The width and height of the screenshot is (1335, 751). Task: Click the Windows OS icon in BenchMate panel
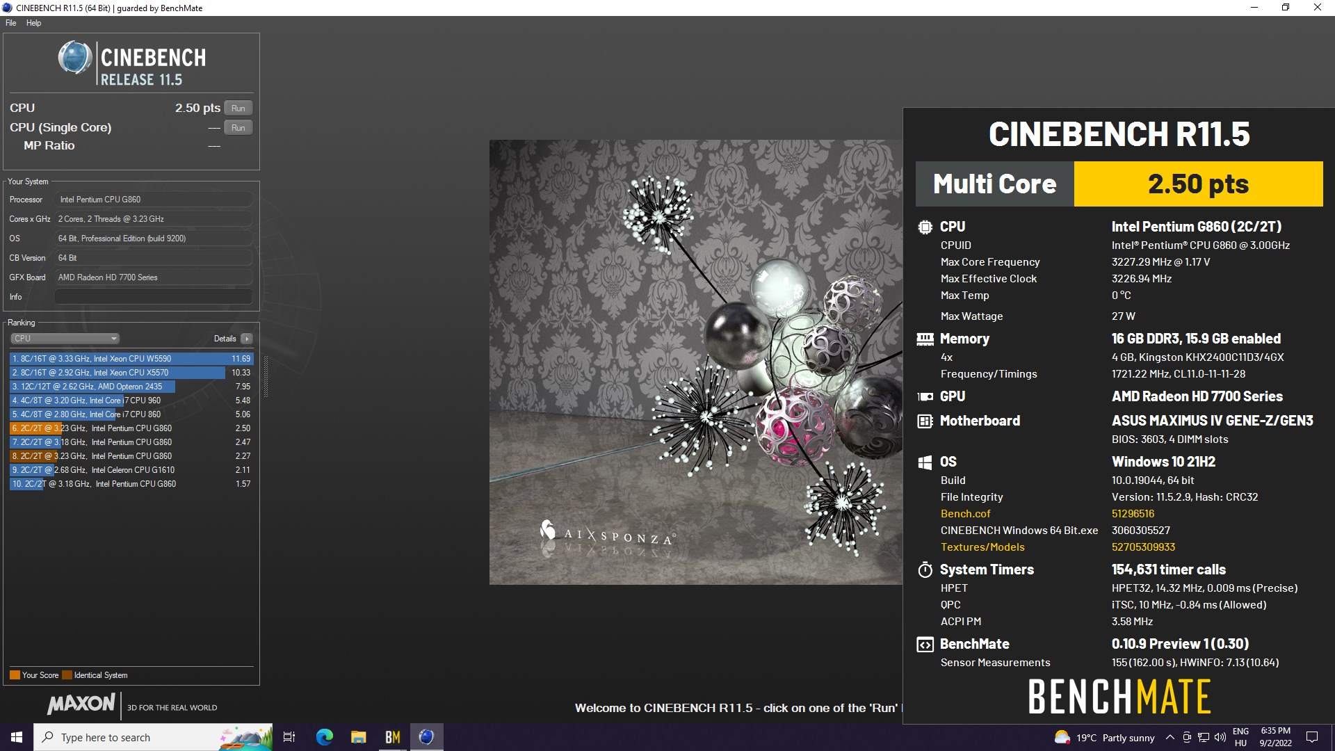point(925,462)
